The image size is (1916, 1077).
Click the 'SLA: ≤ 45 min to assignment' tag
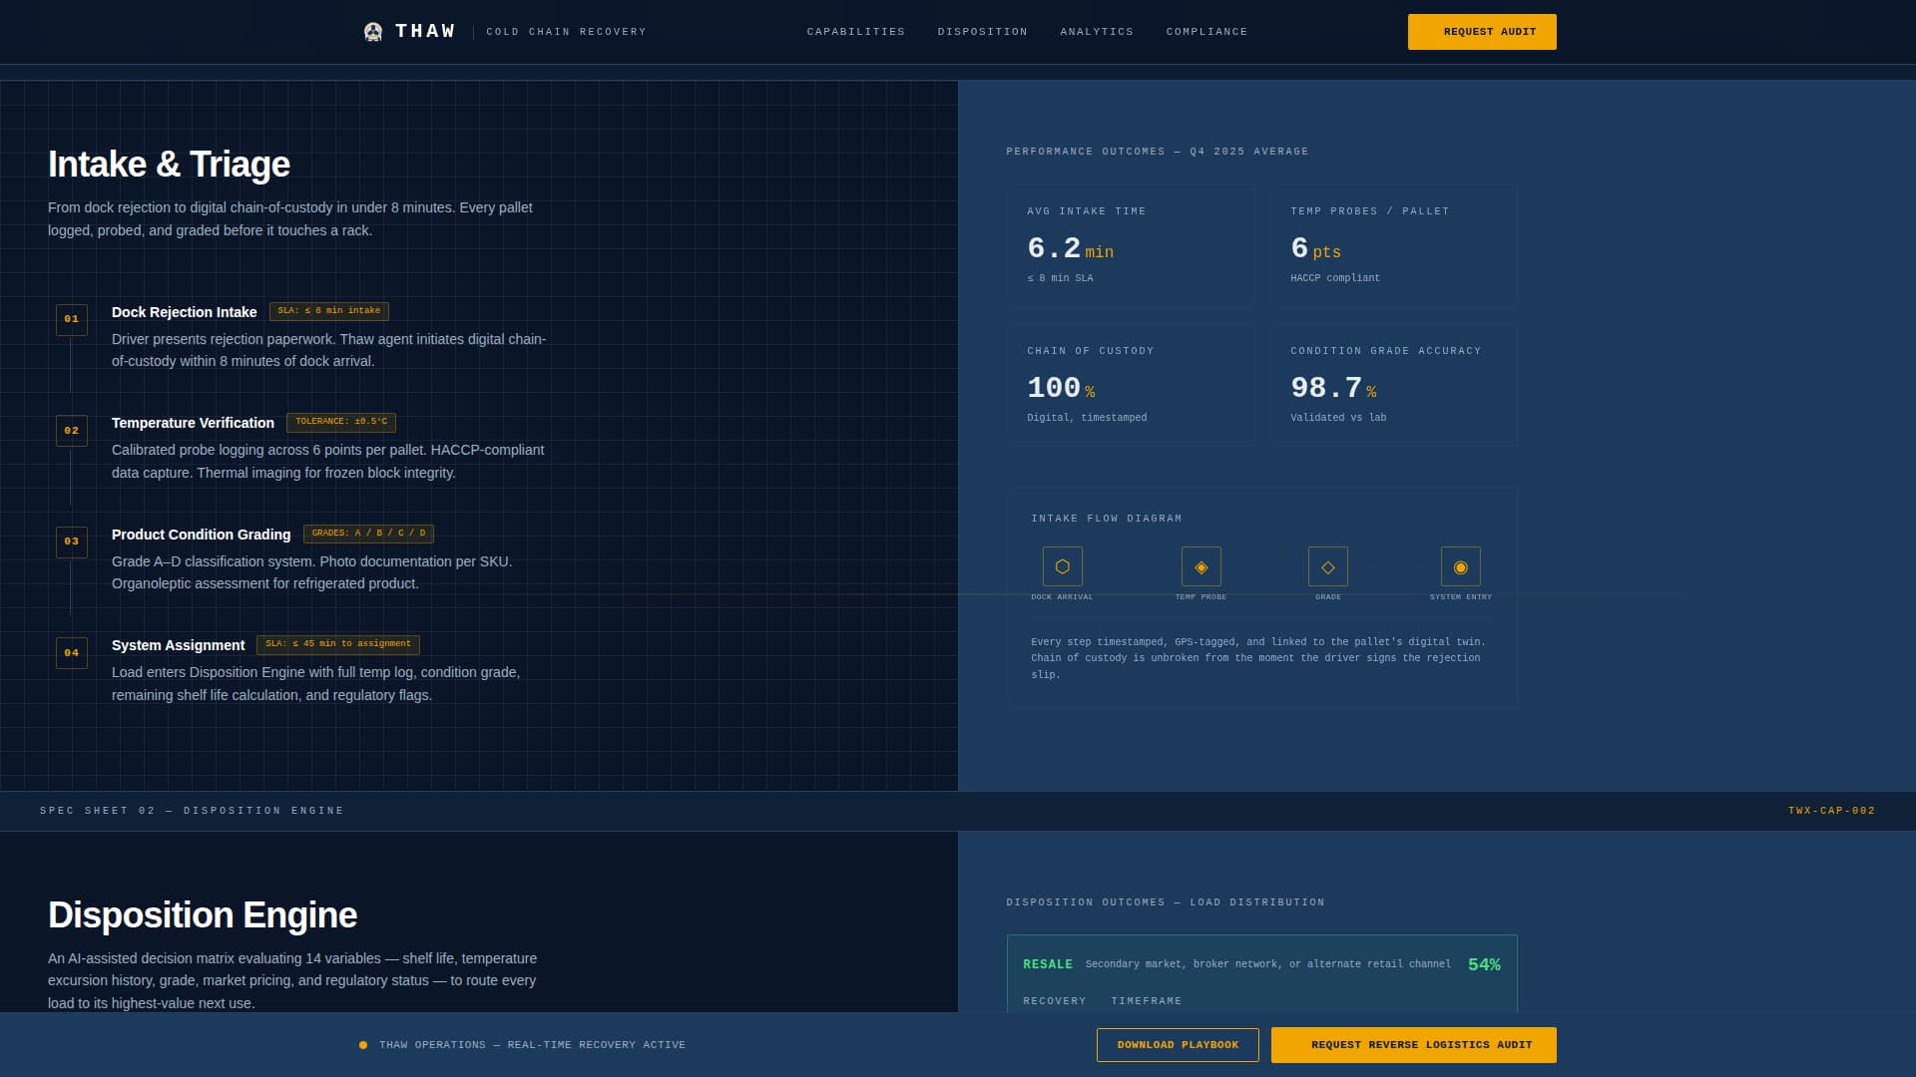tap(338, 644)
